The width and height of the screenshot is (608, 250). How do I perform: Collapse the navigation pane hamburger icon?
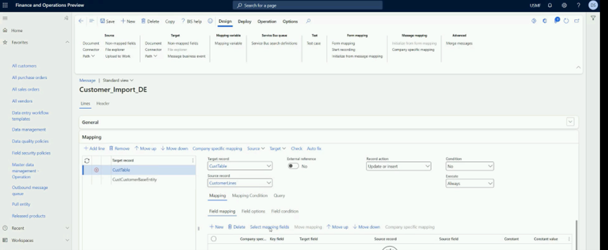(5, 18)
